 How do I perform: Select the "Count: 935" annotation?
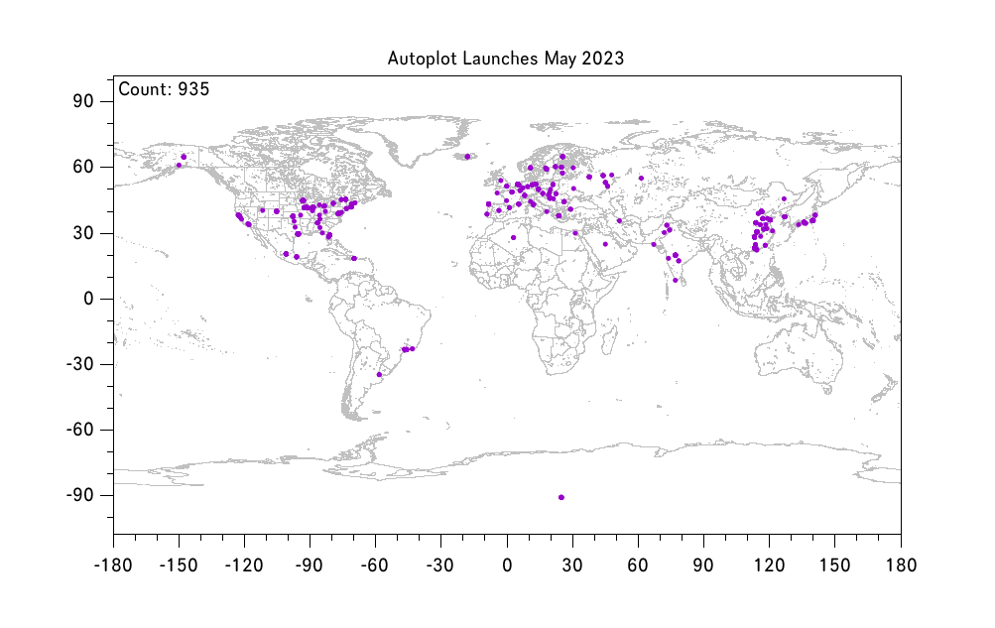tap(164, 89)
